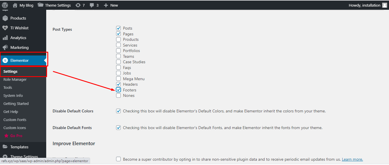
Task: Open the updates refresh icon
Action: (78, 5)
